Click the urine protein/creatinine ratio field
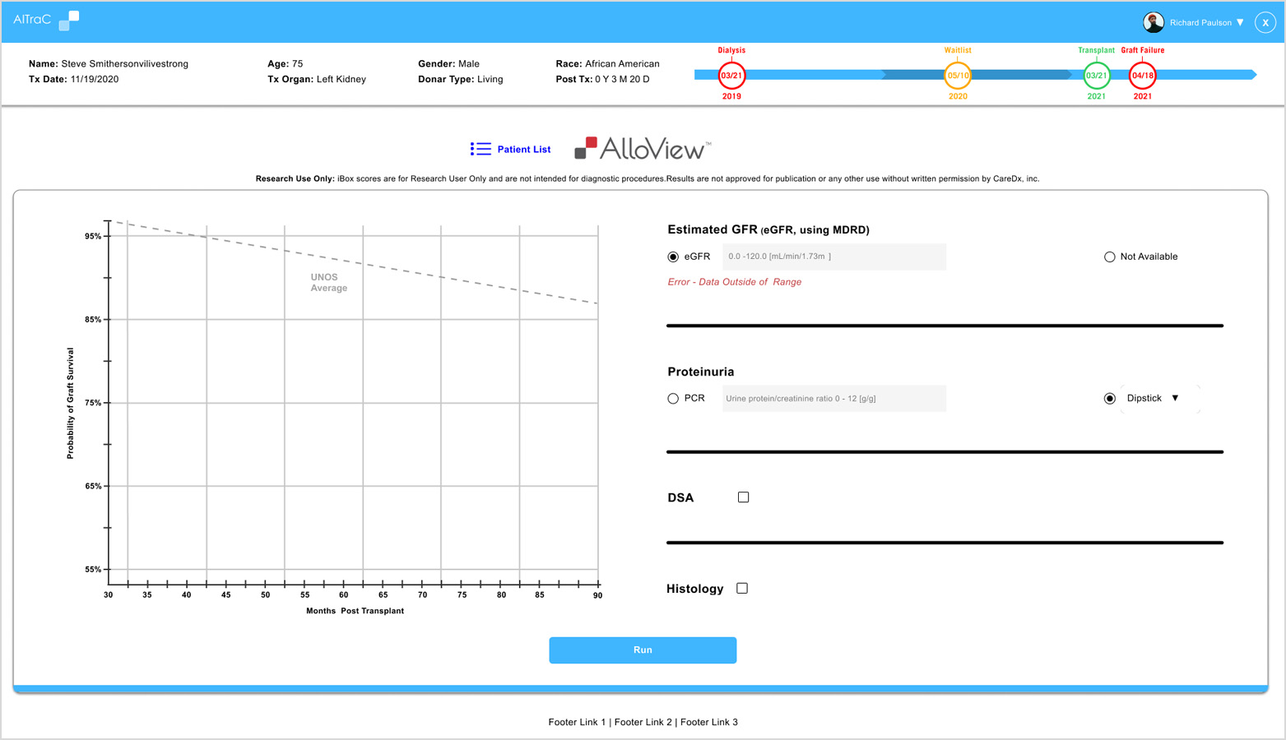Viewport: 1286px width, 740px height. click(833, 398)
